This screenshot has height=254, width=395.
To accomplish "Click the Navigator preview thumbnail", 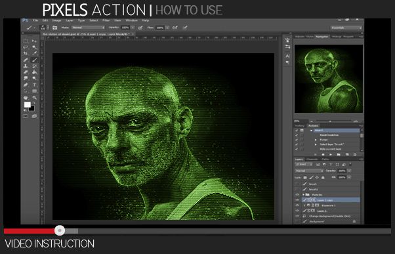I will 329,79.
